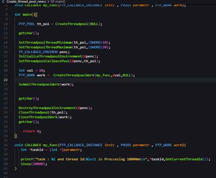The width and height of the screenshot is (216, 178).
Task: Open the main() symbol breadcrumb
Action: [60, 2]
